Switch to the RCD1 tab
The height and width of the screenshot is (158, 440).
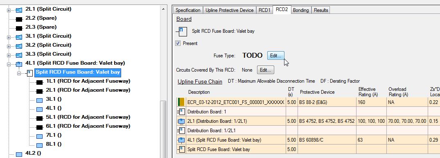(264, 10)
